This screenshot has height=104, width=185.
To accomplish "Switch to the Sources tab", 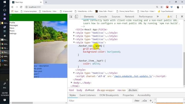I will [x=116, y=17].
